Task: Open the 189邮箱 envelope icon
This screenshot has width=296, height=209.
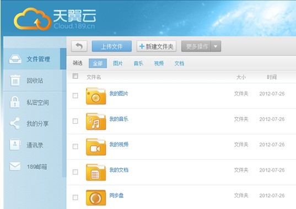Action: pos(15,167)
